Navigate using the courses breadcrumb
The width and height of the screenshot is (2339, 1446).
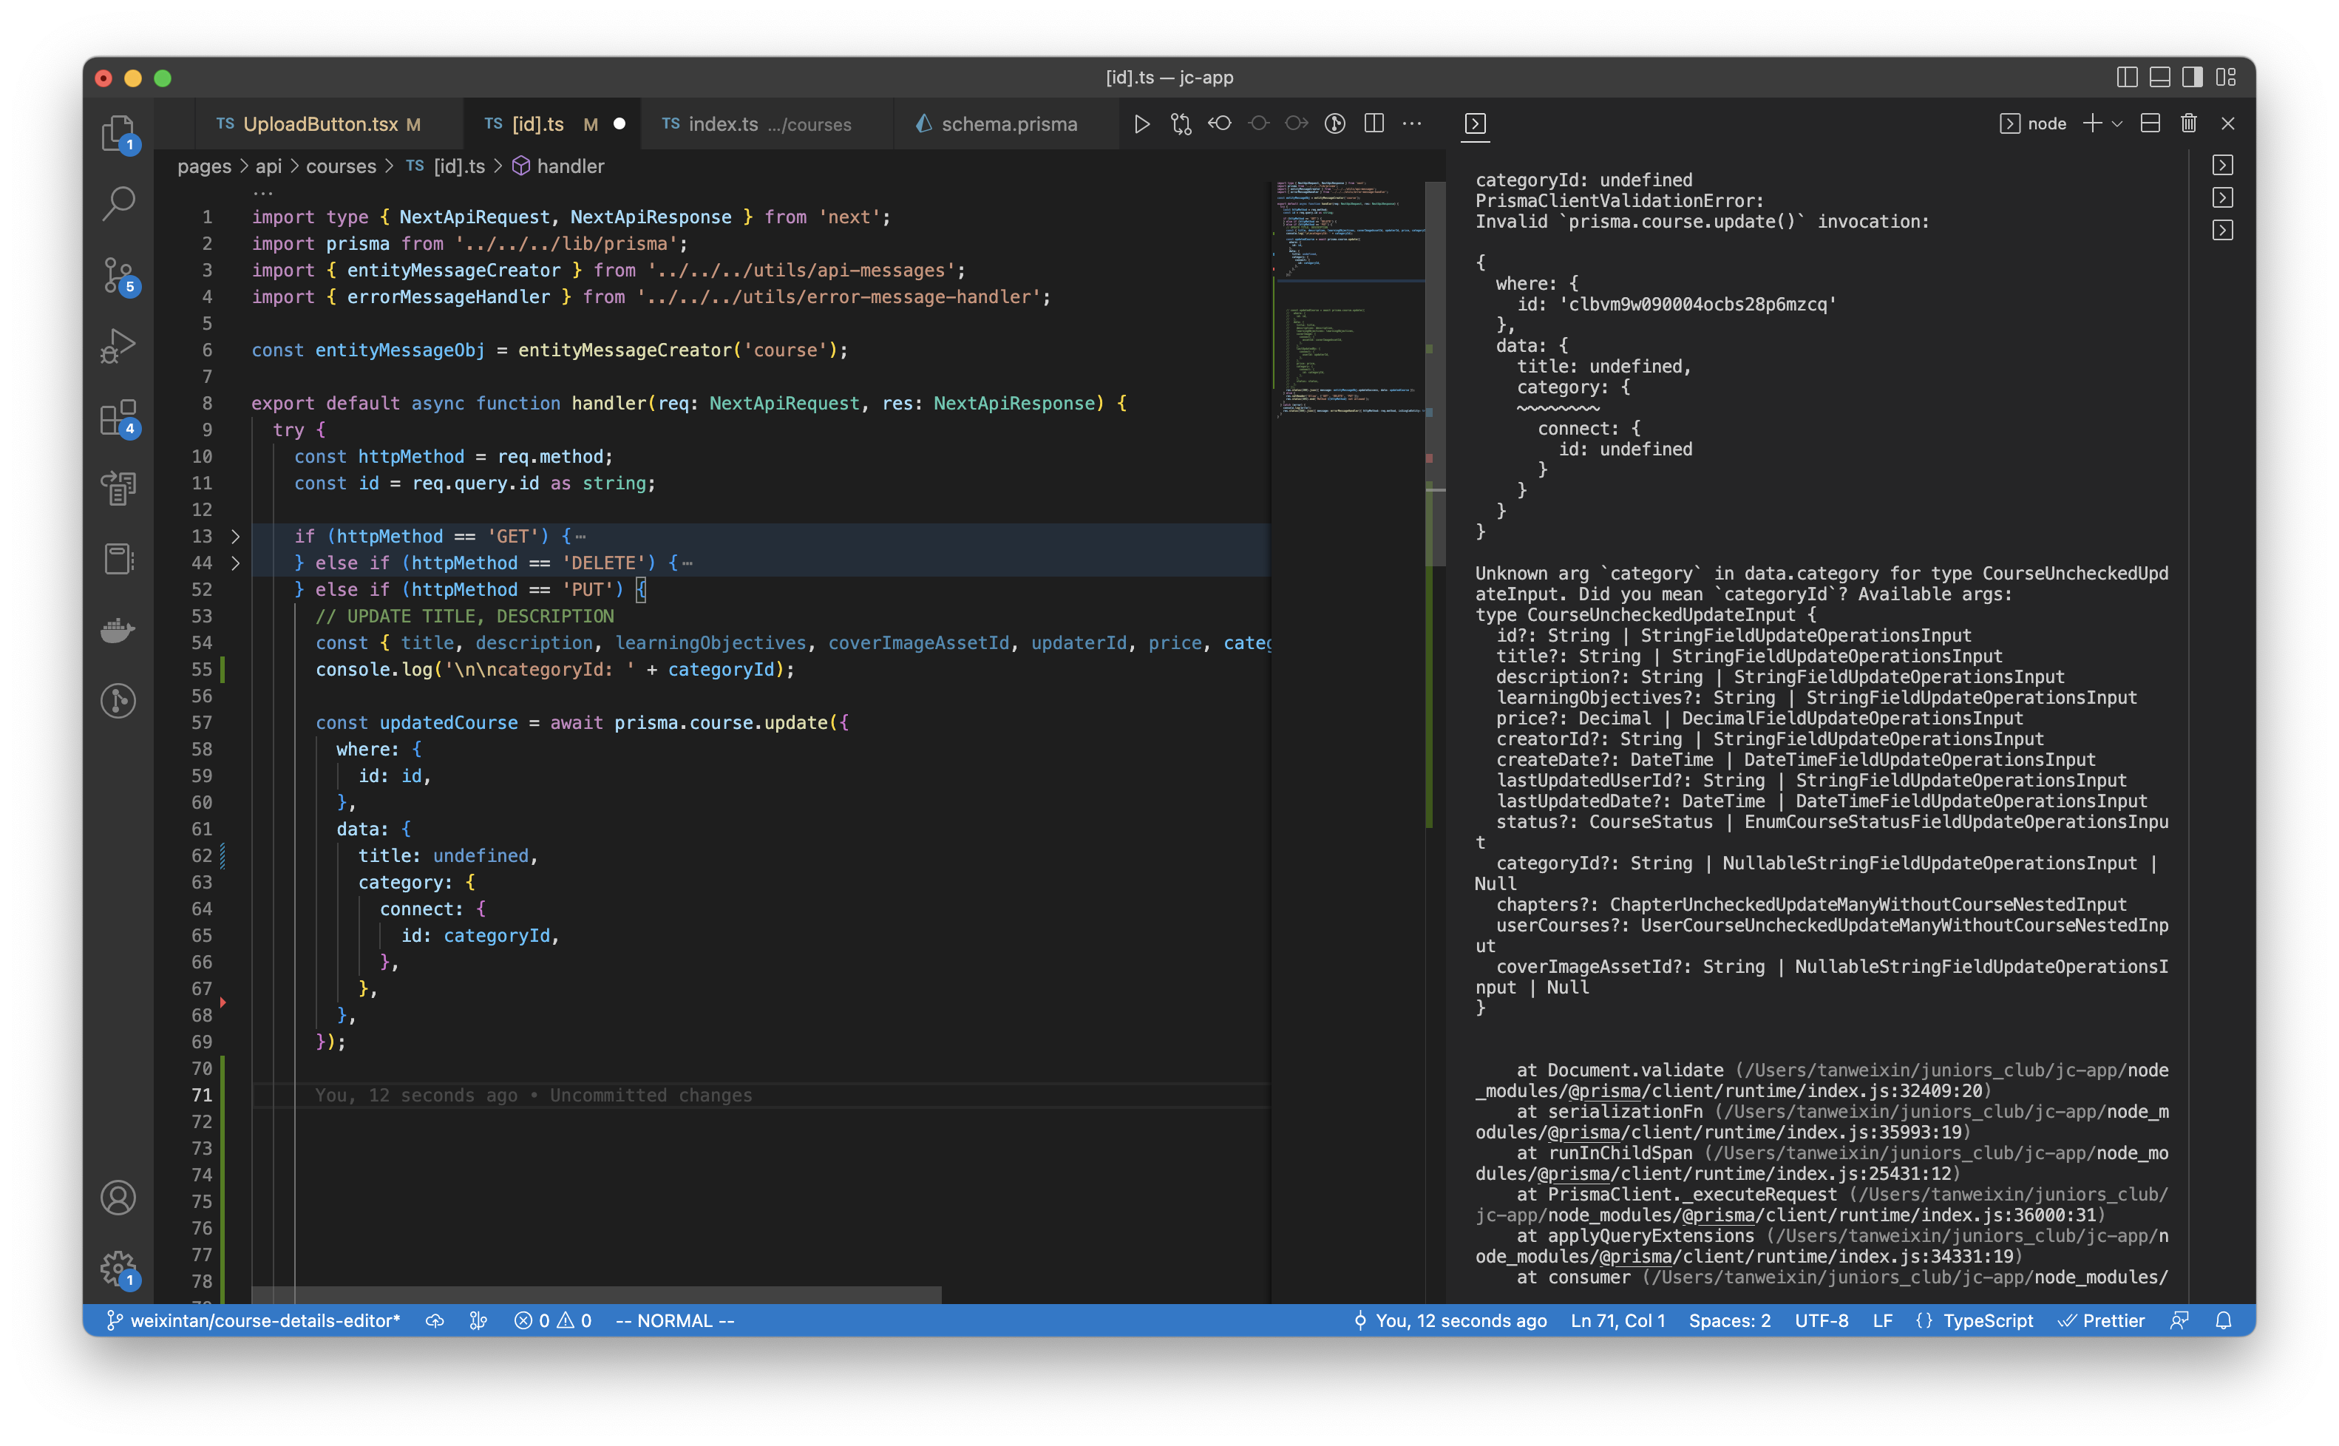pos(342,166)
